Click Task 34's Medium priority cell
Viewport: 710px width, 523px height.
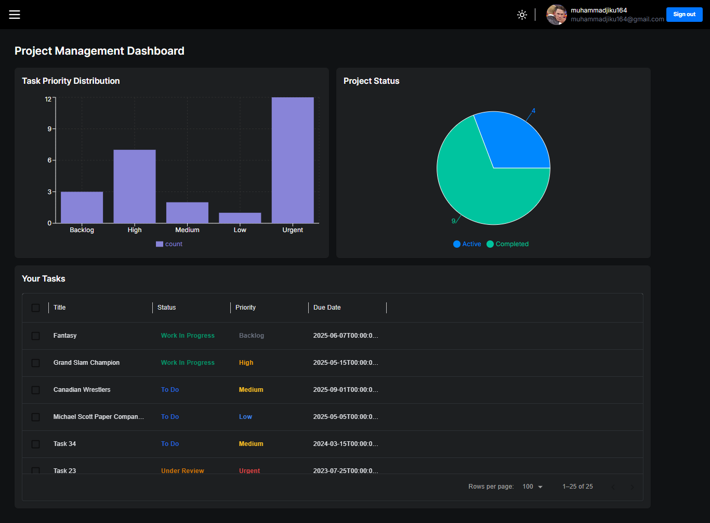click(x=251, y=444)
